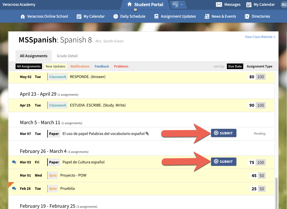This screenshot has width=287, height=209.
Task: Toggle the Notifications filter
Action: (x=80, y=66)
